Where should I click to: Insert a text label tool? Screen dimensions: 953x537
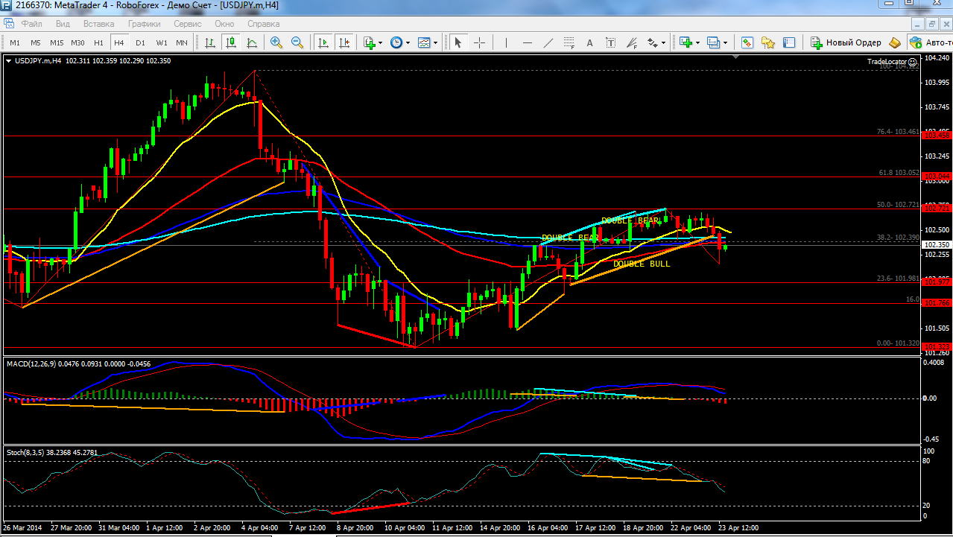click(611, 42)
